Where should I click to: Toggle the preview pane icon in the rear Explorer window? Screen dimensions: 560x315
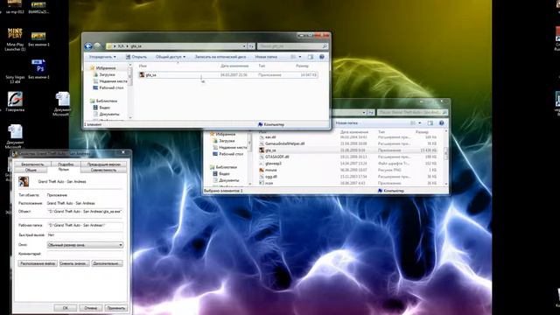click(x=430, y=122)
